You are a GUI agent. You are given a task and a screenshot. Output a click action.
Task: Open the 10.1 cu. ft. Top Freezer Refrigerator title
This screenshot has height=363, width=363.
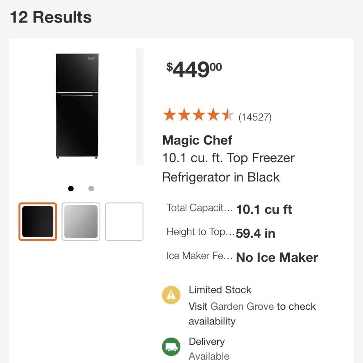229,168
